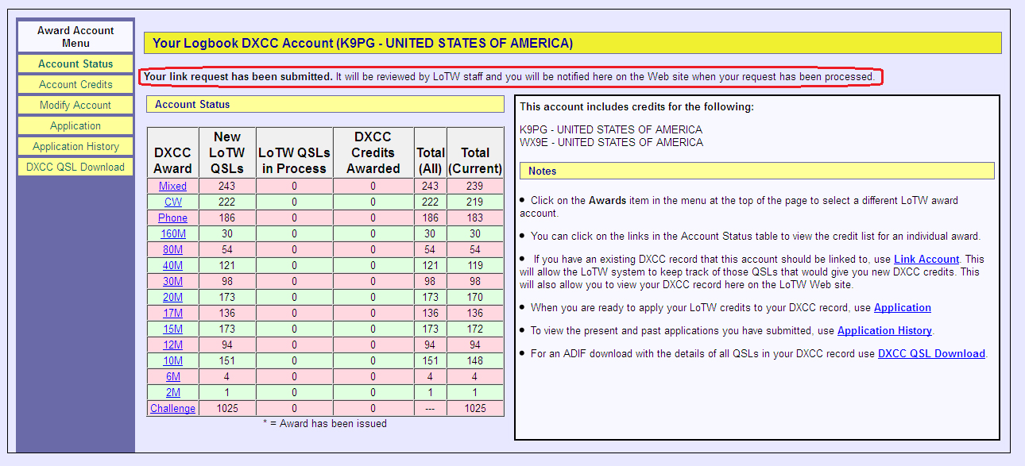Open the Mixed award link

click(x=172, y=187)
